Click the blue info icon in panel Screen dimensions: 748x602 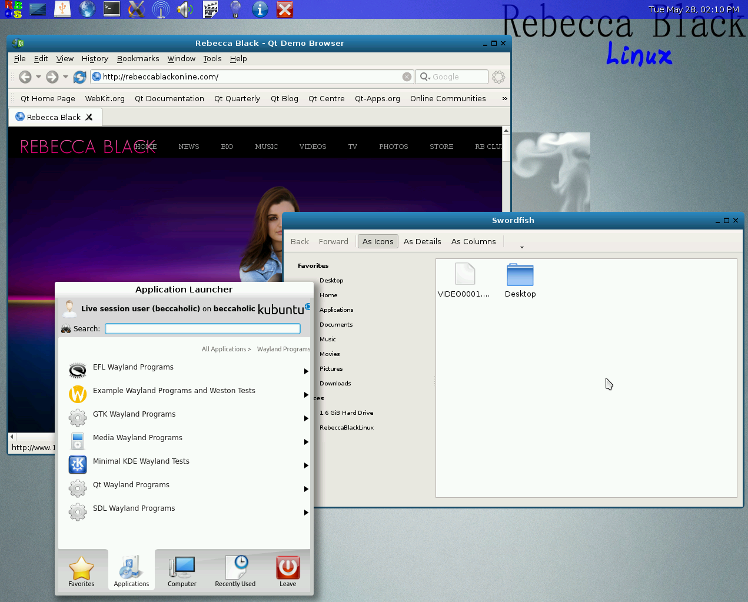[x=260, y=9]
